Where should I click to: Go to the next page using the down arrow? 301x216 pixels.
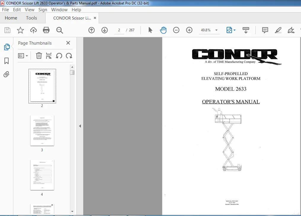point(105,30)
